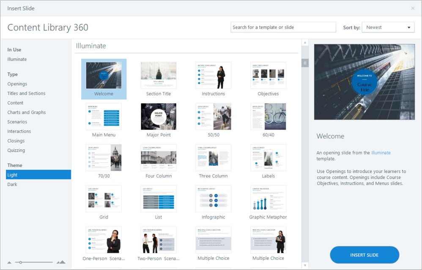Image resolution: width=422 pixels, height=270 pixels.
Task: Close the Insert Slide dialog
Action: (x=413, y=8)
